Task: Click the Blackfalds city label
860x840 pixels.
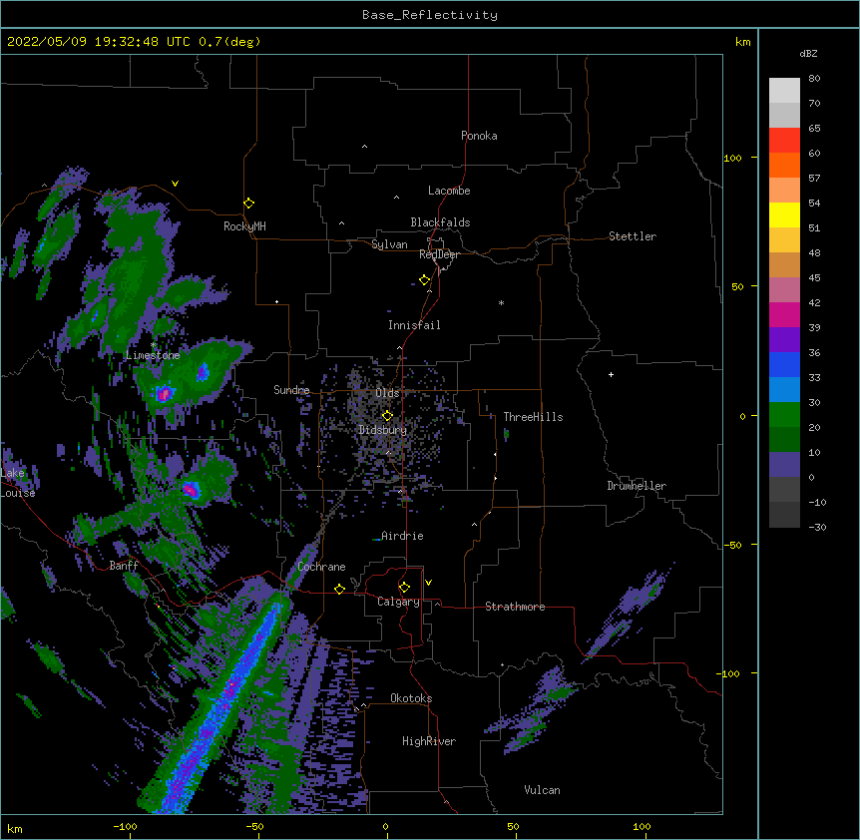Action: [440, 222]
